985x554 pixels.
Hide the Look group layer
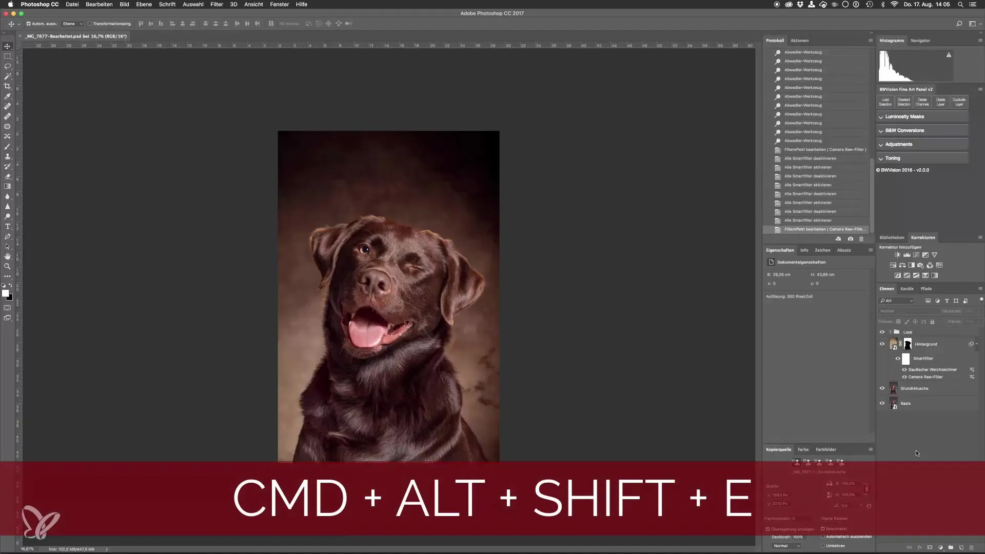point(882,332)
